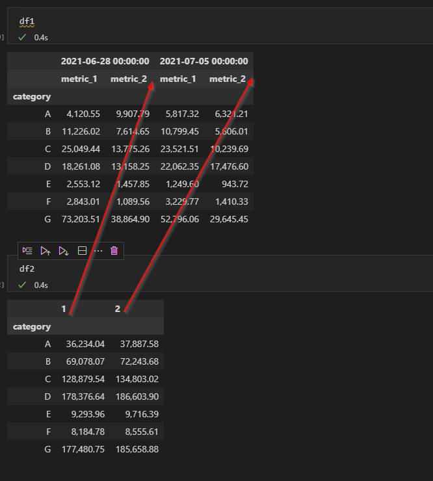Click column header 2 in df2
The image size is (433, 481).
tap(118, 309)
